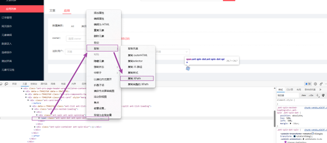The width and height of the screenshot is (327, 143).
Task: Click the new style rule plus icon
Action: 318,95
